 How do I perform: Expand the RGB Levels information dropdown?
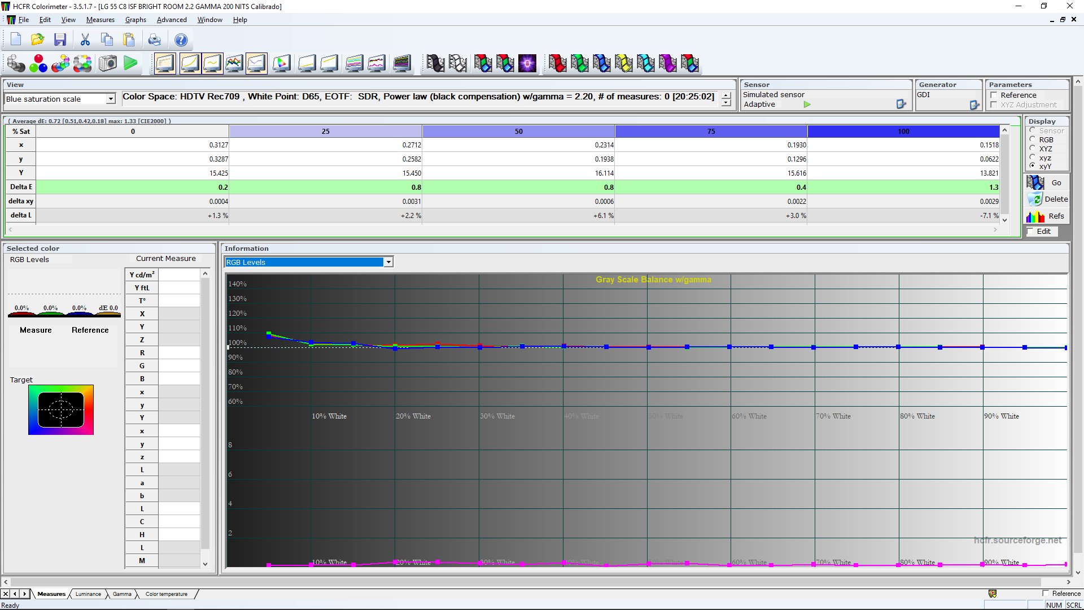coord(388,262)
